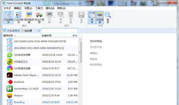Select the AutoHotkey program icon

click(10, 89)
